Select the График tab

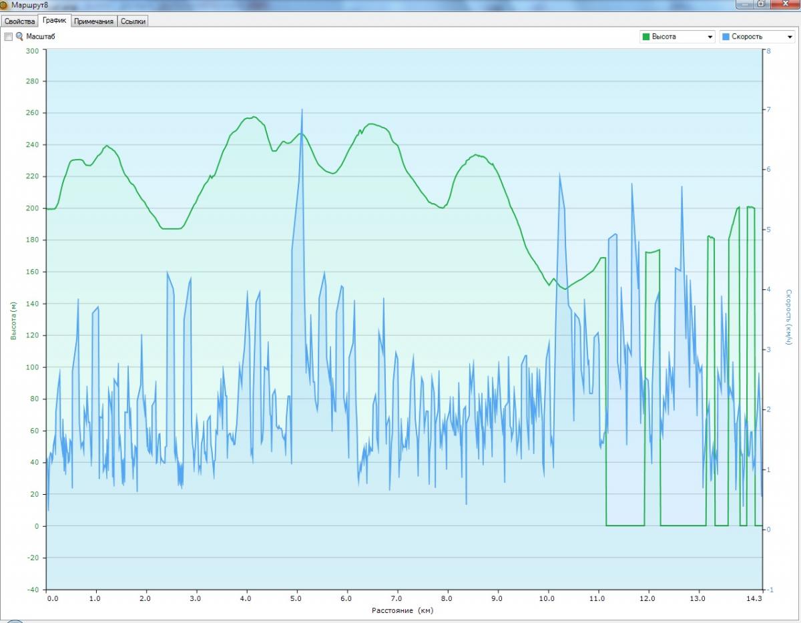pyautogui.click(x=55, y=21)
